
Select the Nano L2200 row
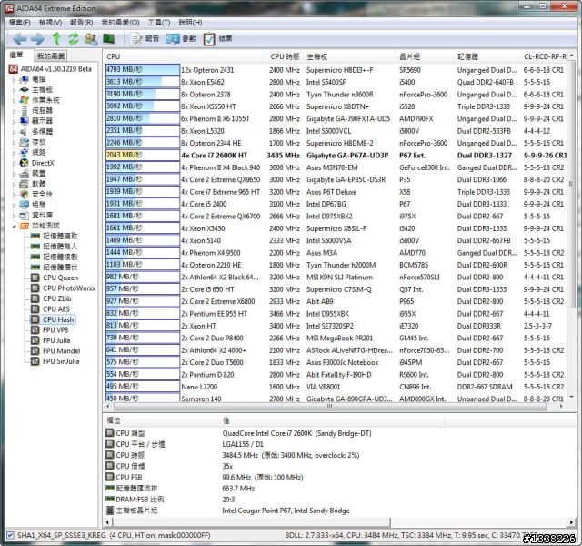(336, 387)
